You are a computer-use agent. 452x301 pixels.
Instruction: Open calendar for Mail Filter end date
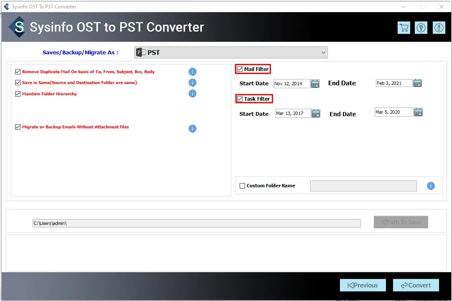(x=417, y=83)
